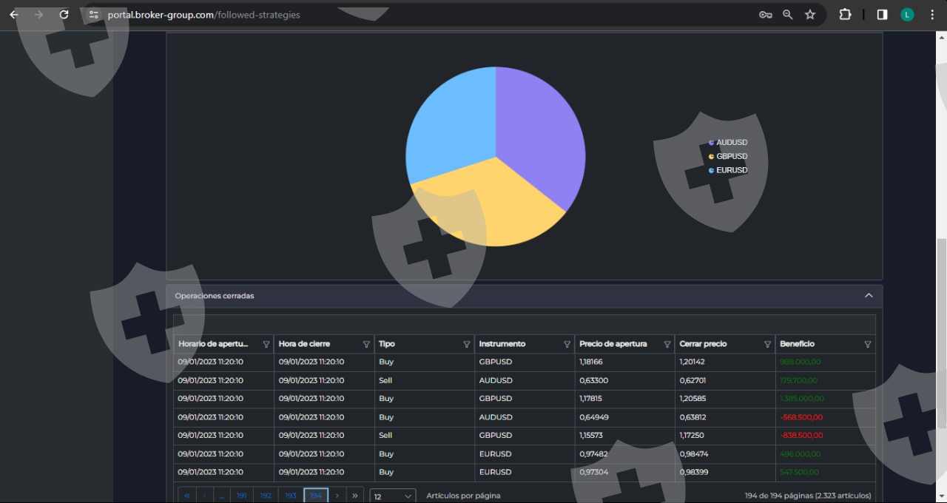Viewport: 947px width, 503px height.
Task: Go to page 191 in pagination
Action: 242,496
